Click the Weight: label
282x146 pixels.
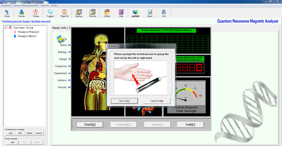(63, 59)
